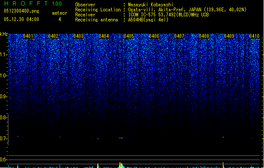Click the meteor echo dot below 0404

98,139
